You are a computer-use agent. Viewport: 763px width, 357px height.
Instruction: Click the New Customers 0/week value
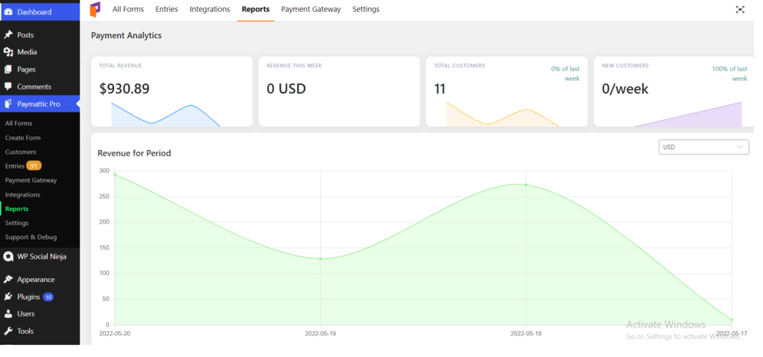625,89
